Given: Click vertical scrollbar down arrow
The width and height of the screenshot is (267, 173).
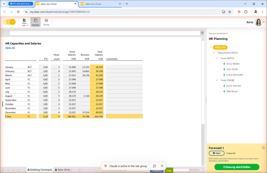Looking at the screenshot, I should [x=203, y=165].
